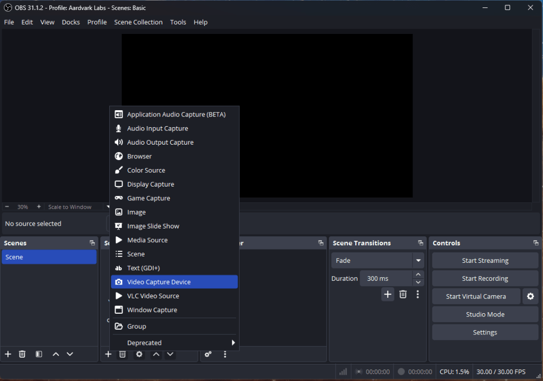Add a new scene with the plus icon
Screen dimensions: 543x381
coord(8,354)
